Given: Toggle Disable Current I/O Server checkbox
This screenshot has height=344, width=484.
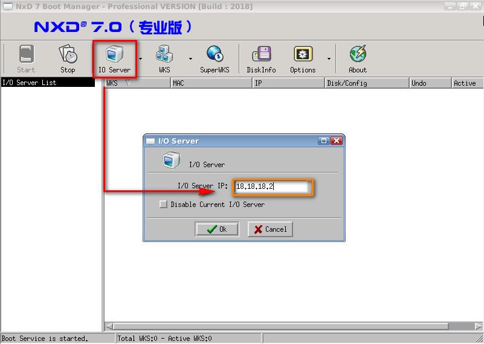Looking at the screenshot, I should click(x=163, y=204).
